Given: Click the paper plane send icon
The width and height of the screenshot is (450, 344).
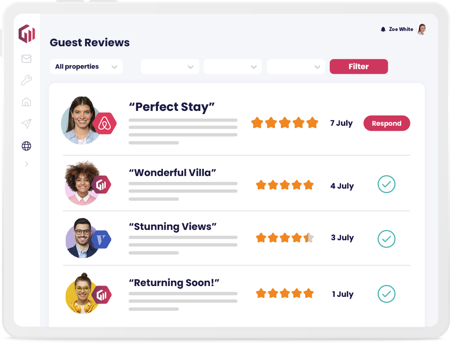Looking at the screenshot, I should point(27,124).
